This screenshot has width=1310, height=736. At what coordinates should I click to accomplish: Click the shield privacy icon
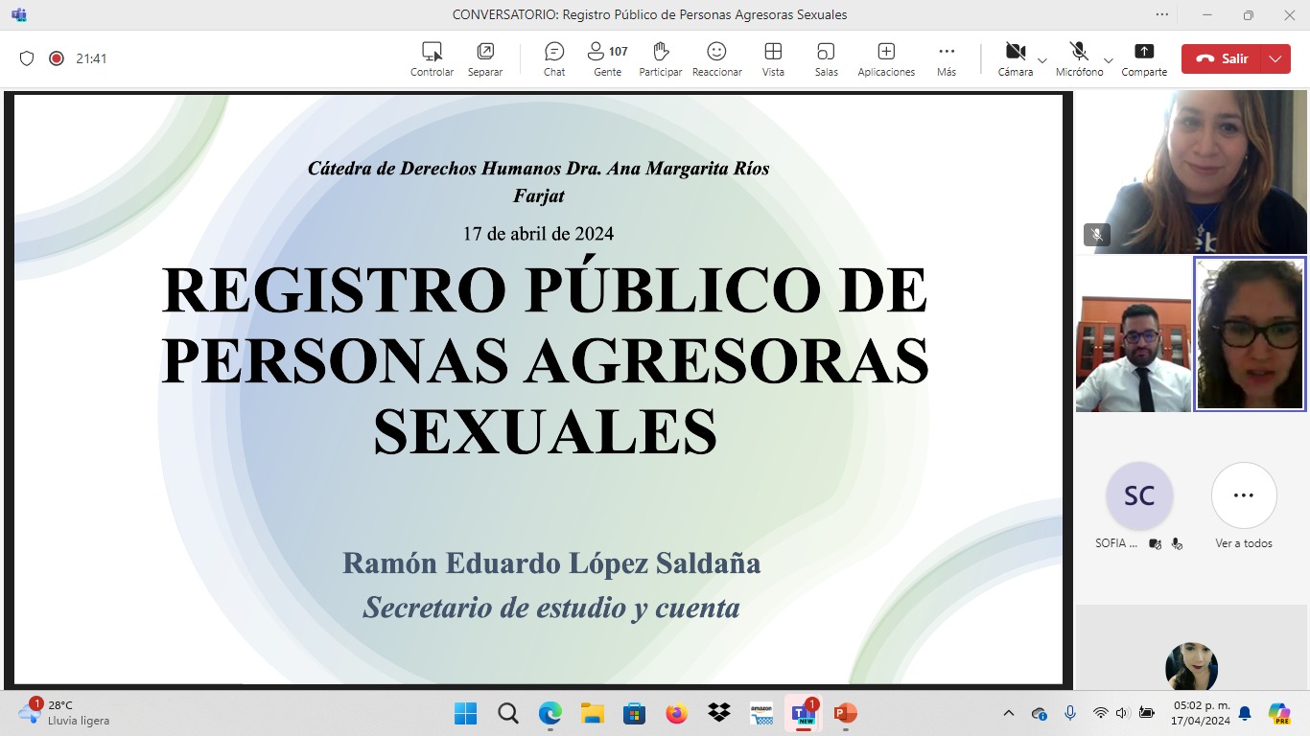pos(27,58)
